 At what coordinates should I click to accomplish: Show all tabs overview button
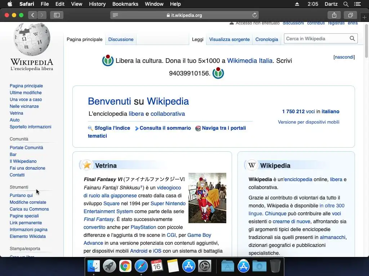(350, 15)
